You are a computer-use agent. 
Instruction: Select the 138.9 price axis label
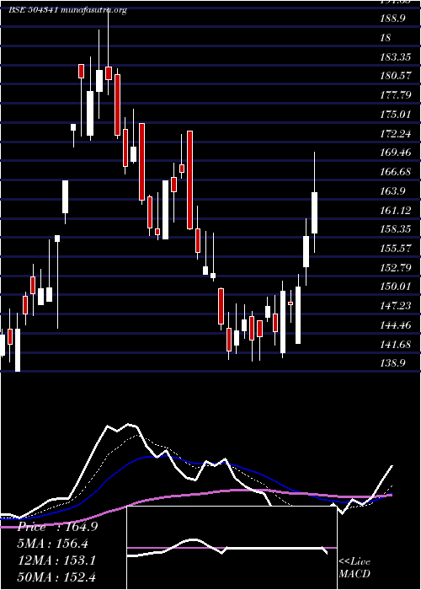pos(393,364)
